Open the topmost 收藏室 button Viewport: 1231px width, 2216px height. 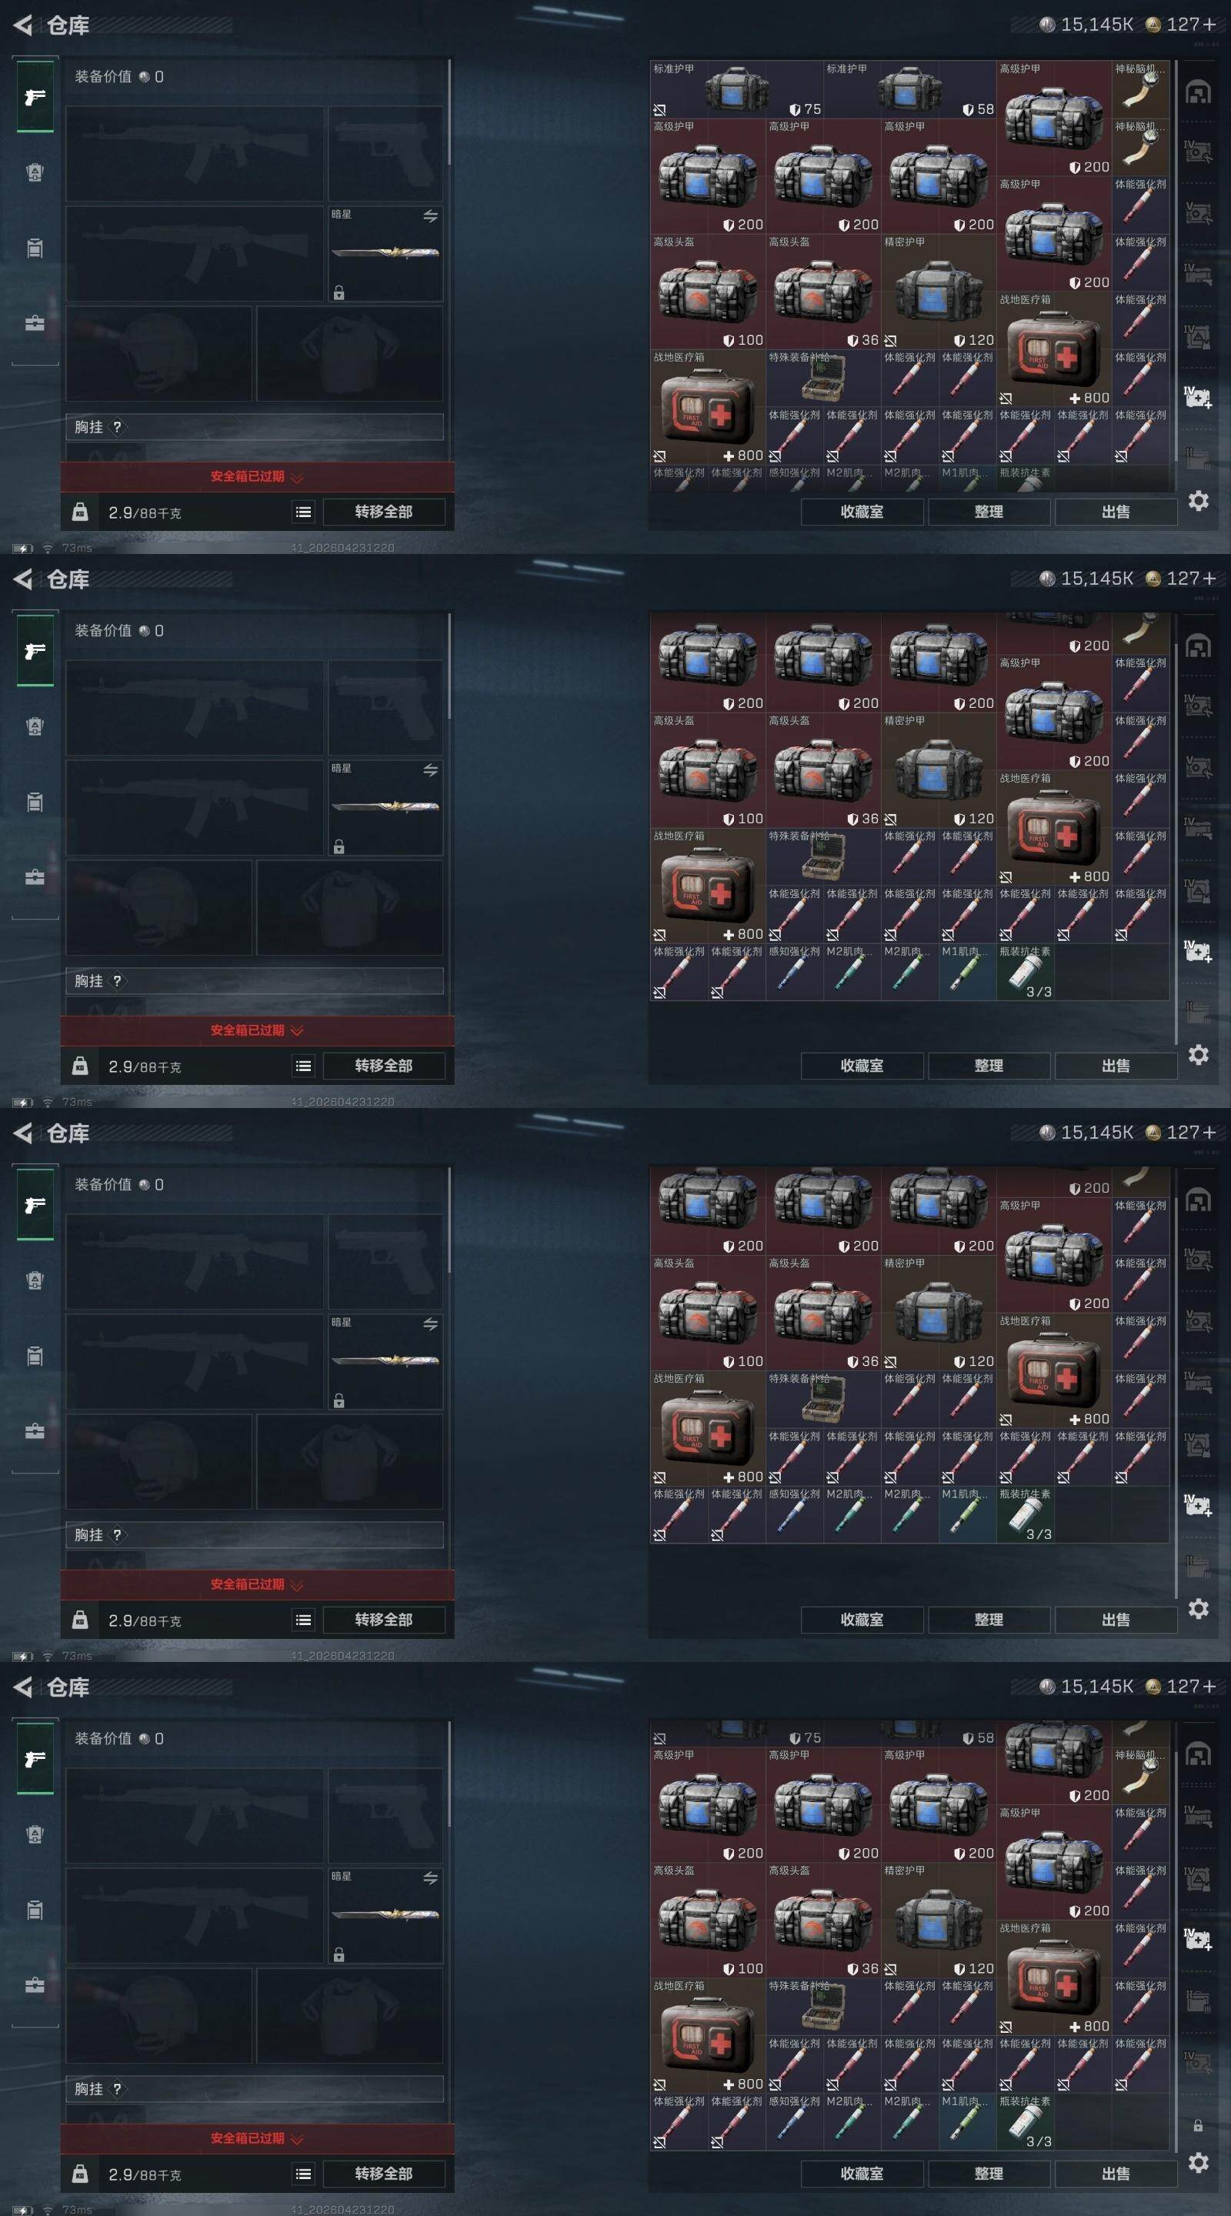click(x=862, y=512)
